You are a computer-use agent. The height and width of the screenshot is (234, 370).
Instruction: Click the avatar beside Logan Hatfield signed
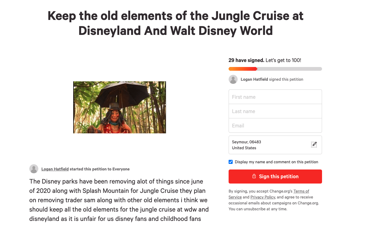pyautogui.click(x=233, y=79)
